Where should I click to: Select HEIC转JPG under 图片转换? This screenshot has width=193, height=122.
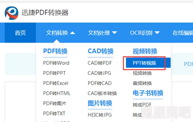100,115
